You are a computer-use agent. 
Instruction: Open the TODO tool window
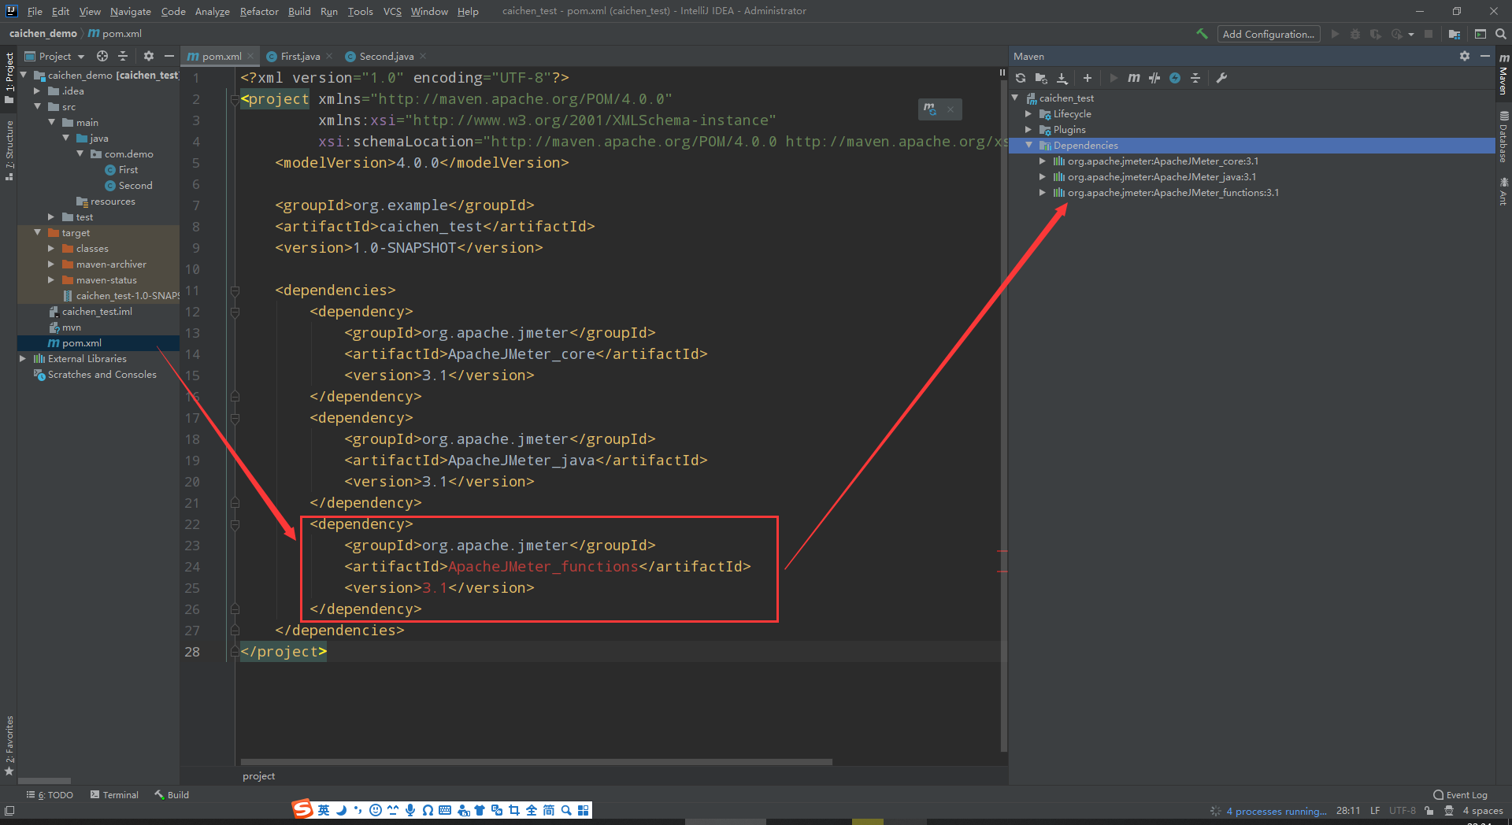point(50,795)
